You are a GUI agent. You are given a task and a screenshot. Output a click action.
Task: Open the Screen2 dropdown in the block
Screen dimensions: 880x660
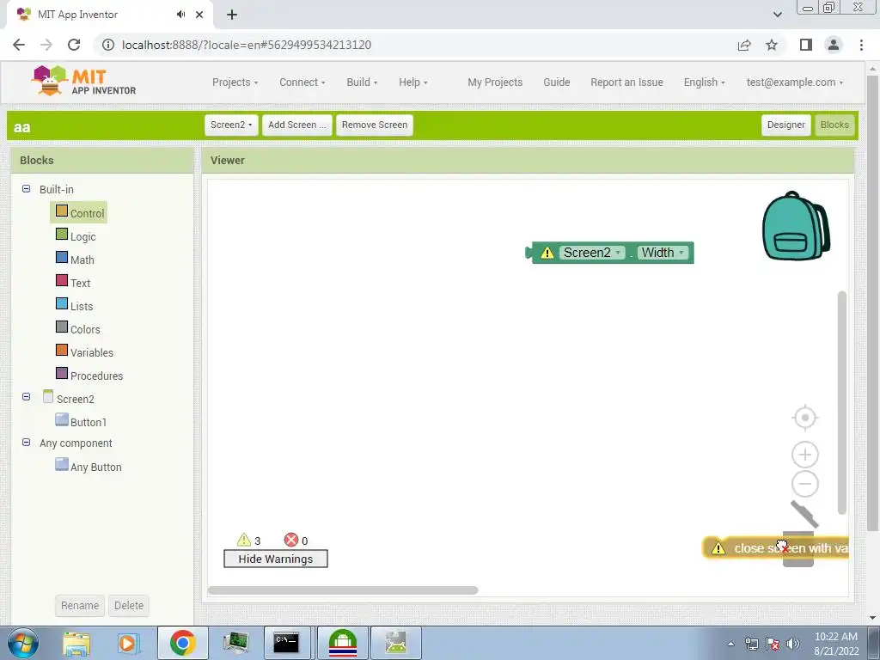(x=592, y=254)
